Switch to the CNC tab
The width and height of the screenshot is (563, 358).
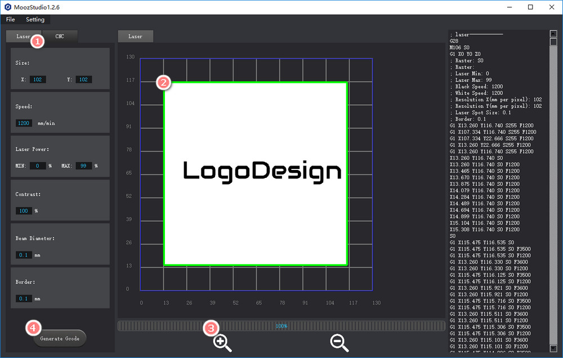pyautogui.click(x=60, y=37)
